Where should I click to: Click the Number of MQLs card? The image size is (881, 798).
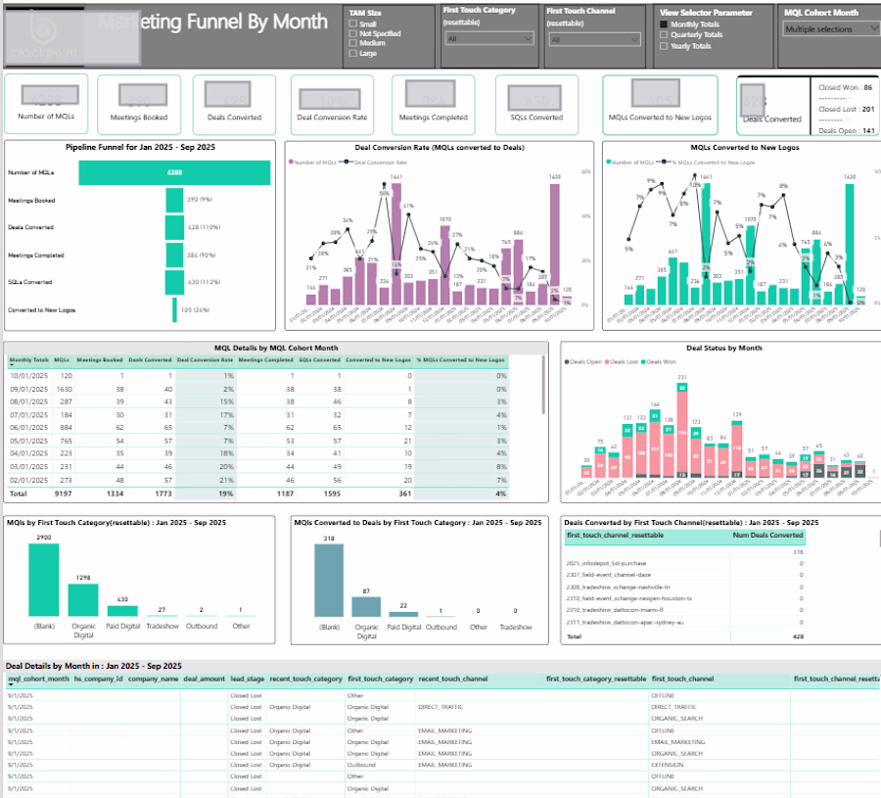click(46, 104)
